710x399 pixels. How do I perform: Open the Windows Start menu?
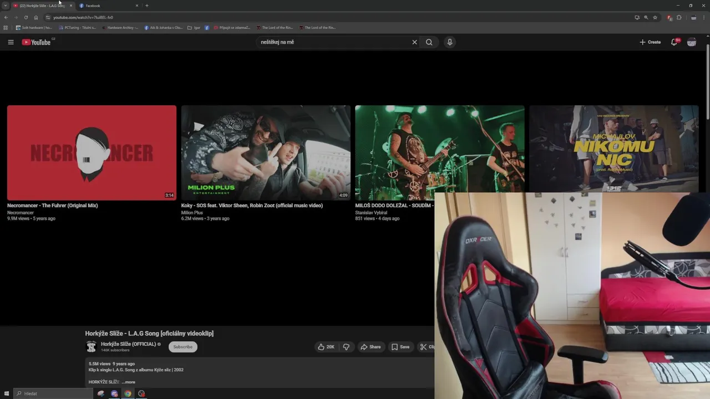tap(7, 393)
